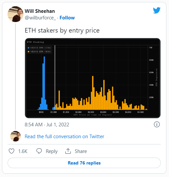Open Will Sheehan's large profile photo

(15, 14)
